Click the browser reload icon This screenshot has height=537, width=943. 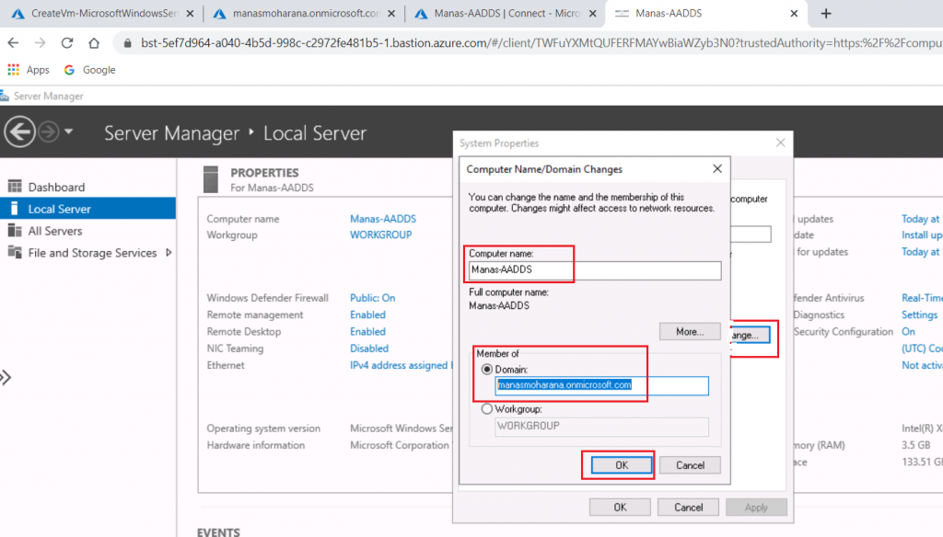pos(67,43)
